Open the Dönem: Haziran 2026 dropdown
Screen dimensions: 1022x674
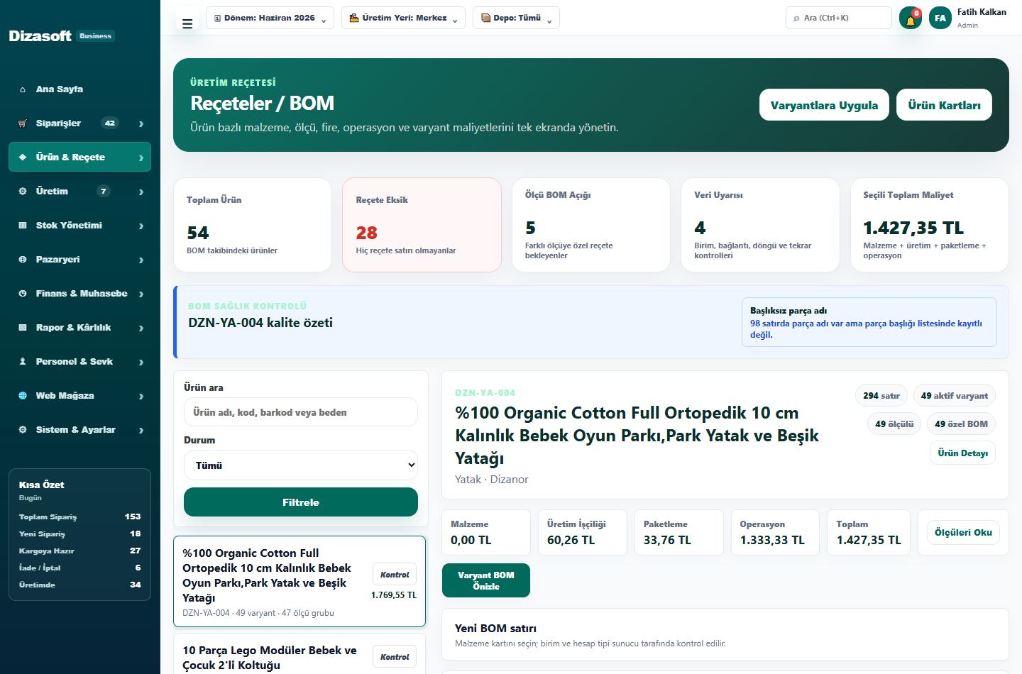270,18
